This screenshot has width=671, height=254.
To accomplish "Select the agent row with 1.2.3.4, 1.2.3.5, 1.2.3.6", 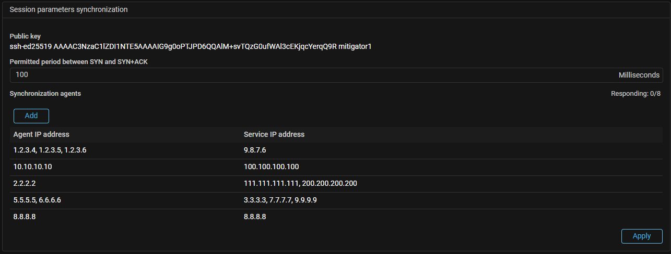I will [x=50, y=150].
